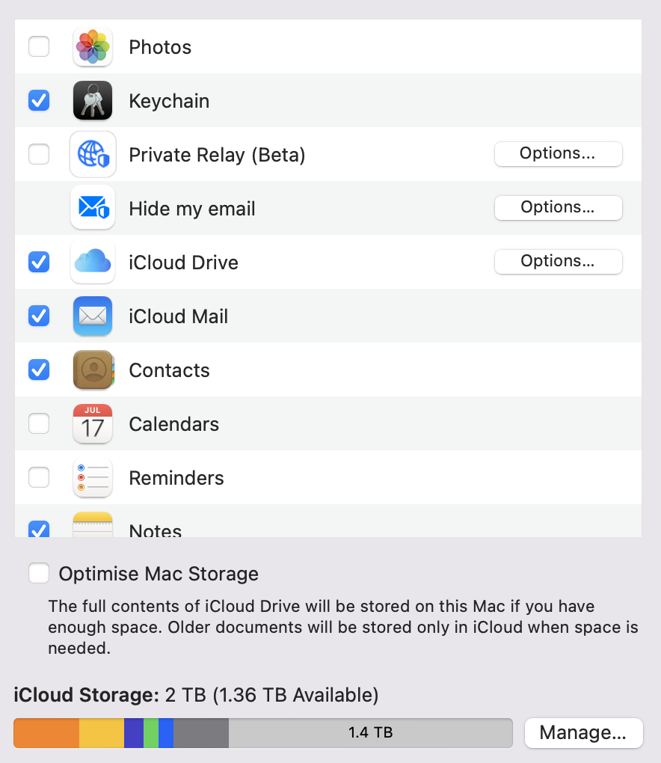The width and height of the screenshot is (661, 763).
Task: Open Options for Private Relay (Beta)
Action: point(558,154)
